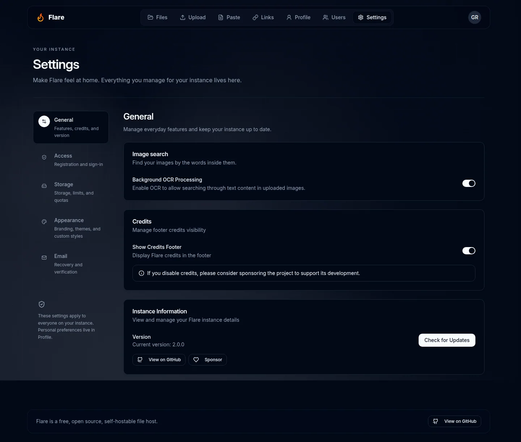Open the Storage settings section
This screenshot has height=442, width=521.
(71, 192)
